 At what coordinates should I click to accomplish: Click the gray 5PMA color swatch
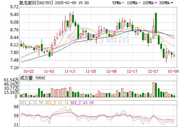(x=123, y=3)
